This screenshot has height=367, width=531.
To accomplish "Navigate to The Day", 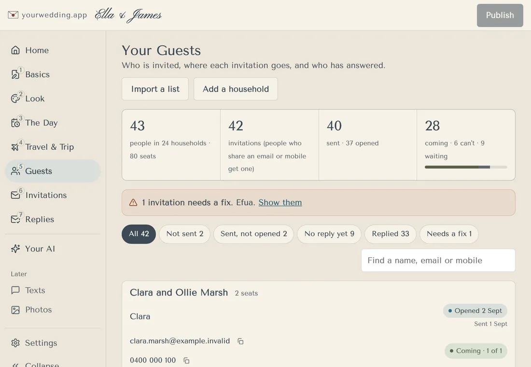I will (x=53, y=123).
